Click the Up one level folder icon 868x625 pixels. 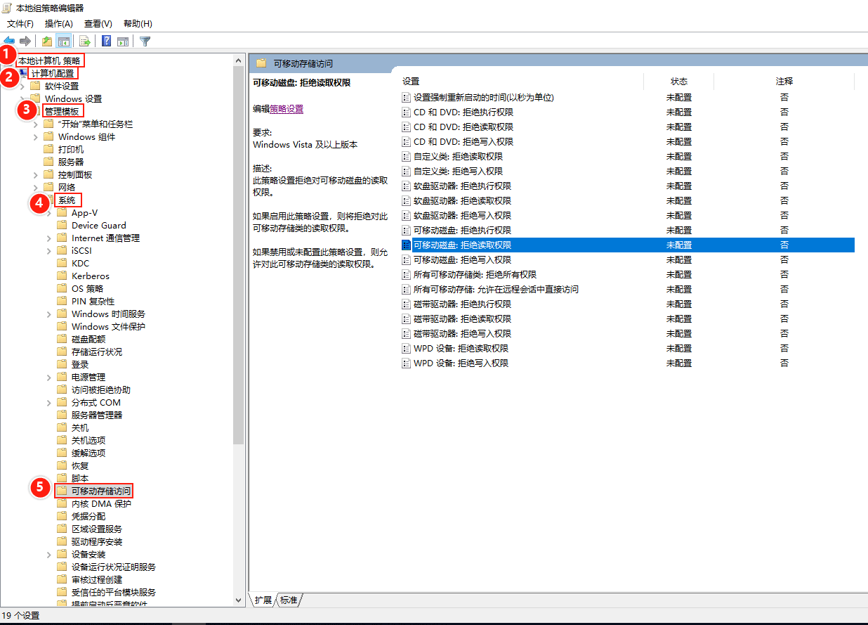46,41
